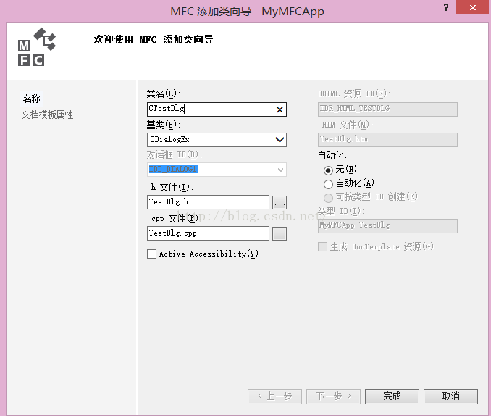Click the 完成 finish button

[x=392, y=396]
